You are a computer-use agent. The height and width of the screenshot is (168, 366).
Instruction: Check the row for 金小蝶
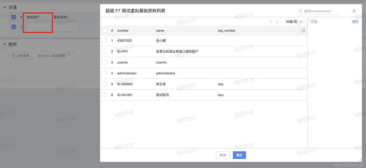pyautogui.click(x=104, y=40)
